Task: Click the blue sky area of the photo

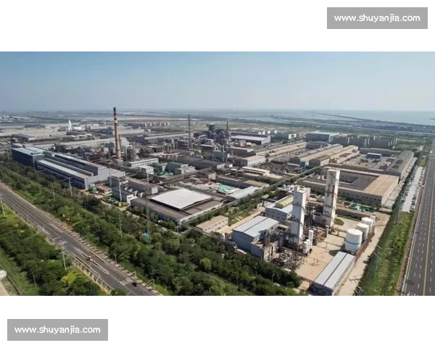Action: click(217, 76)
